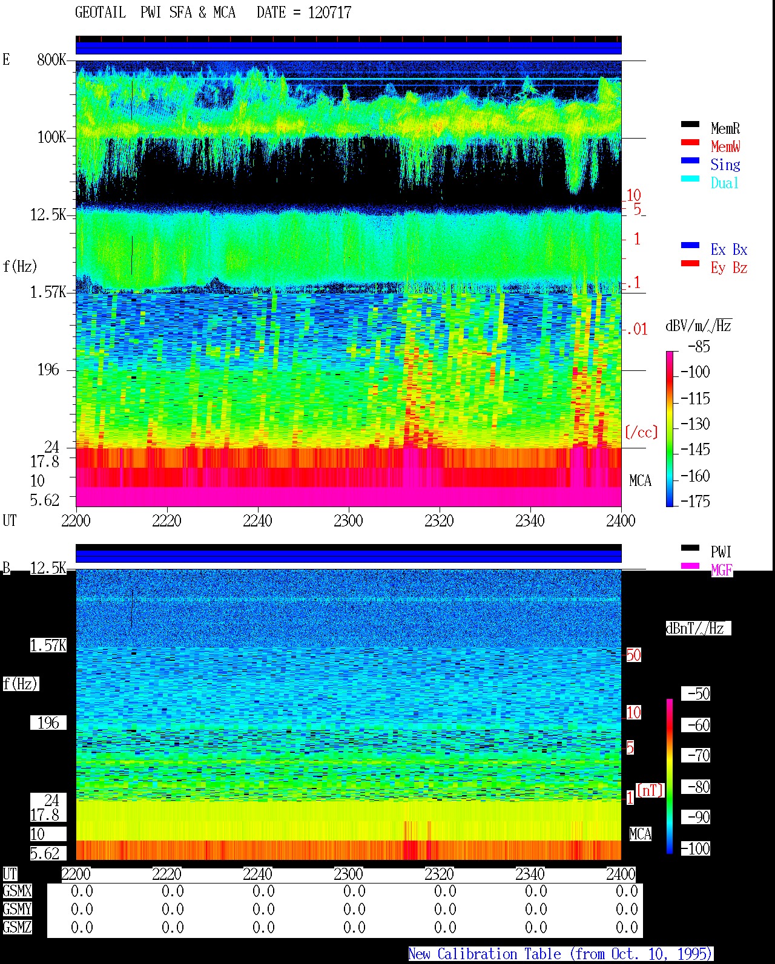Image resolution: width=775 pixels, height=964 pixels.
Task: Click the dBV/m electric field color scale bar
Action: pos(670,428)
